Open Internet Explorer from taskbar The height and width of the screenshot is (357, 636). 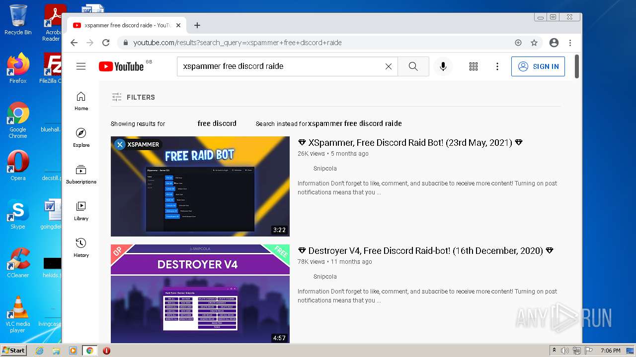click(39, 351)
